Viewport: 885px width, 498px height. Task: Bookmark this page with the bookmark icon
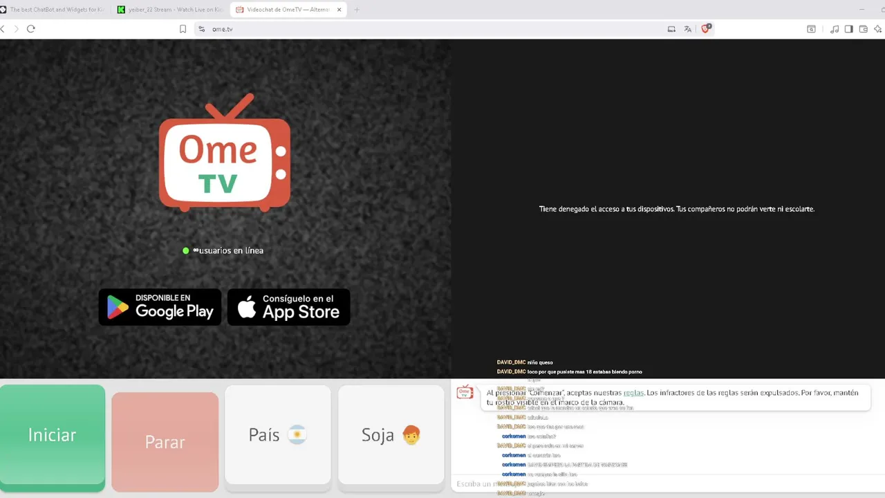pos(183,29)
